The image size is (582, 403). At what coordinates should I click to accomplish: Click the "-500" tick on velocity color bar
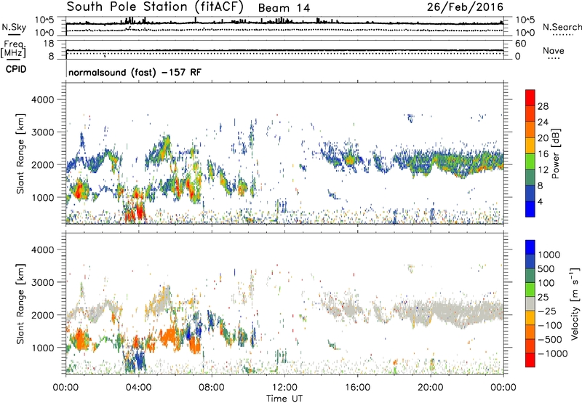549,340
